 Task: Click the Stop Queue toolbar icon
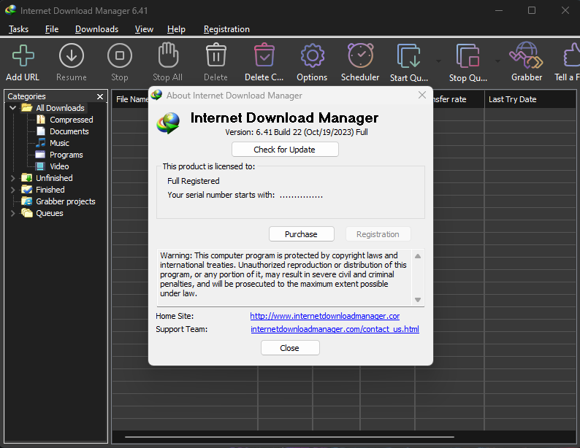[x=468, y=55]
